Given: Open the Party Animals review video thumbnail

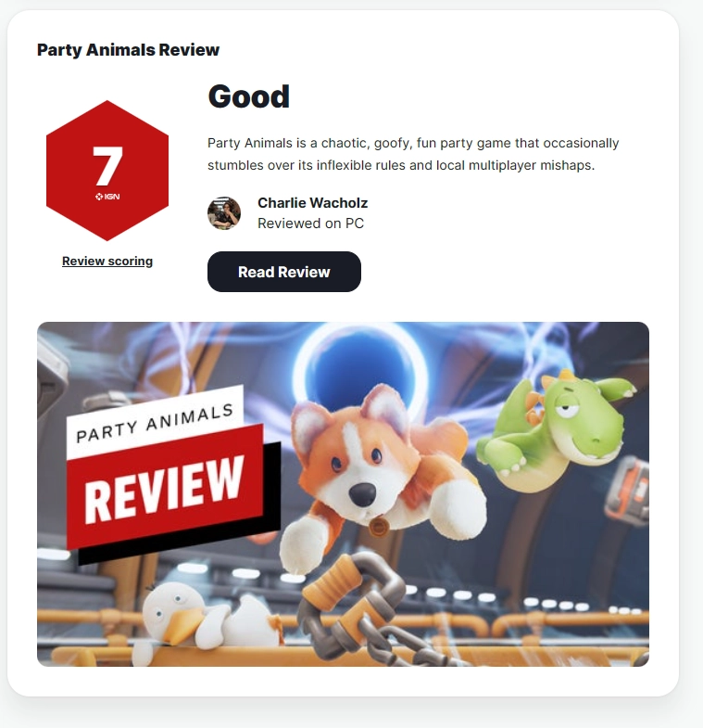Looking at the screenshot, I should coord(343,494).
